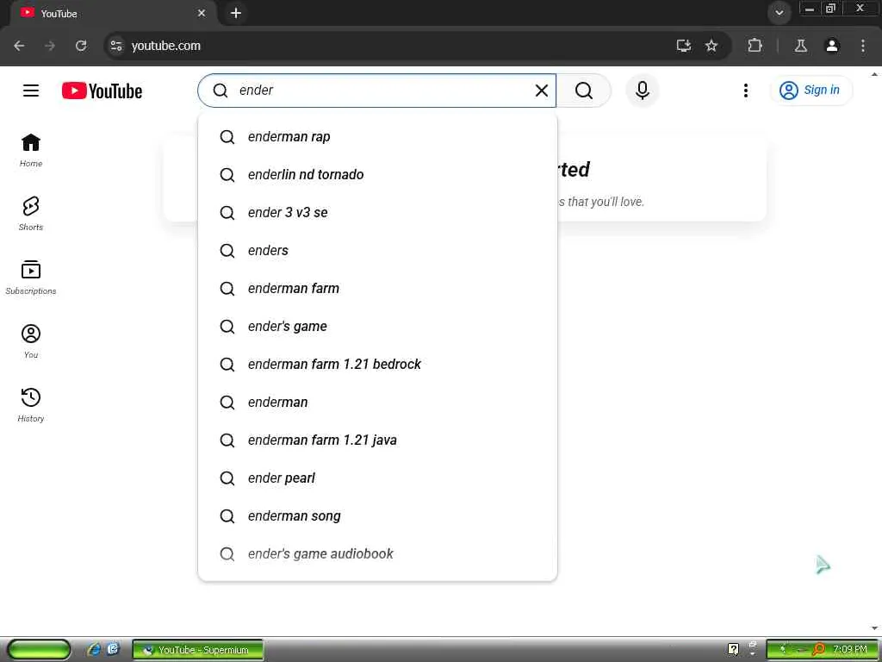Open the You section in sidebar
Viewport: 882px width, 662px height.
31,341
